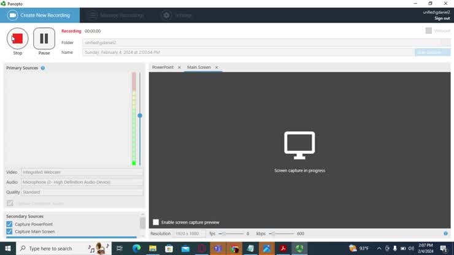Uncheck Capture Main Screen
The width and height of the screenshot is (454, 255).
click(x=9, y=232)
